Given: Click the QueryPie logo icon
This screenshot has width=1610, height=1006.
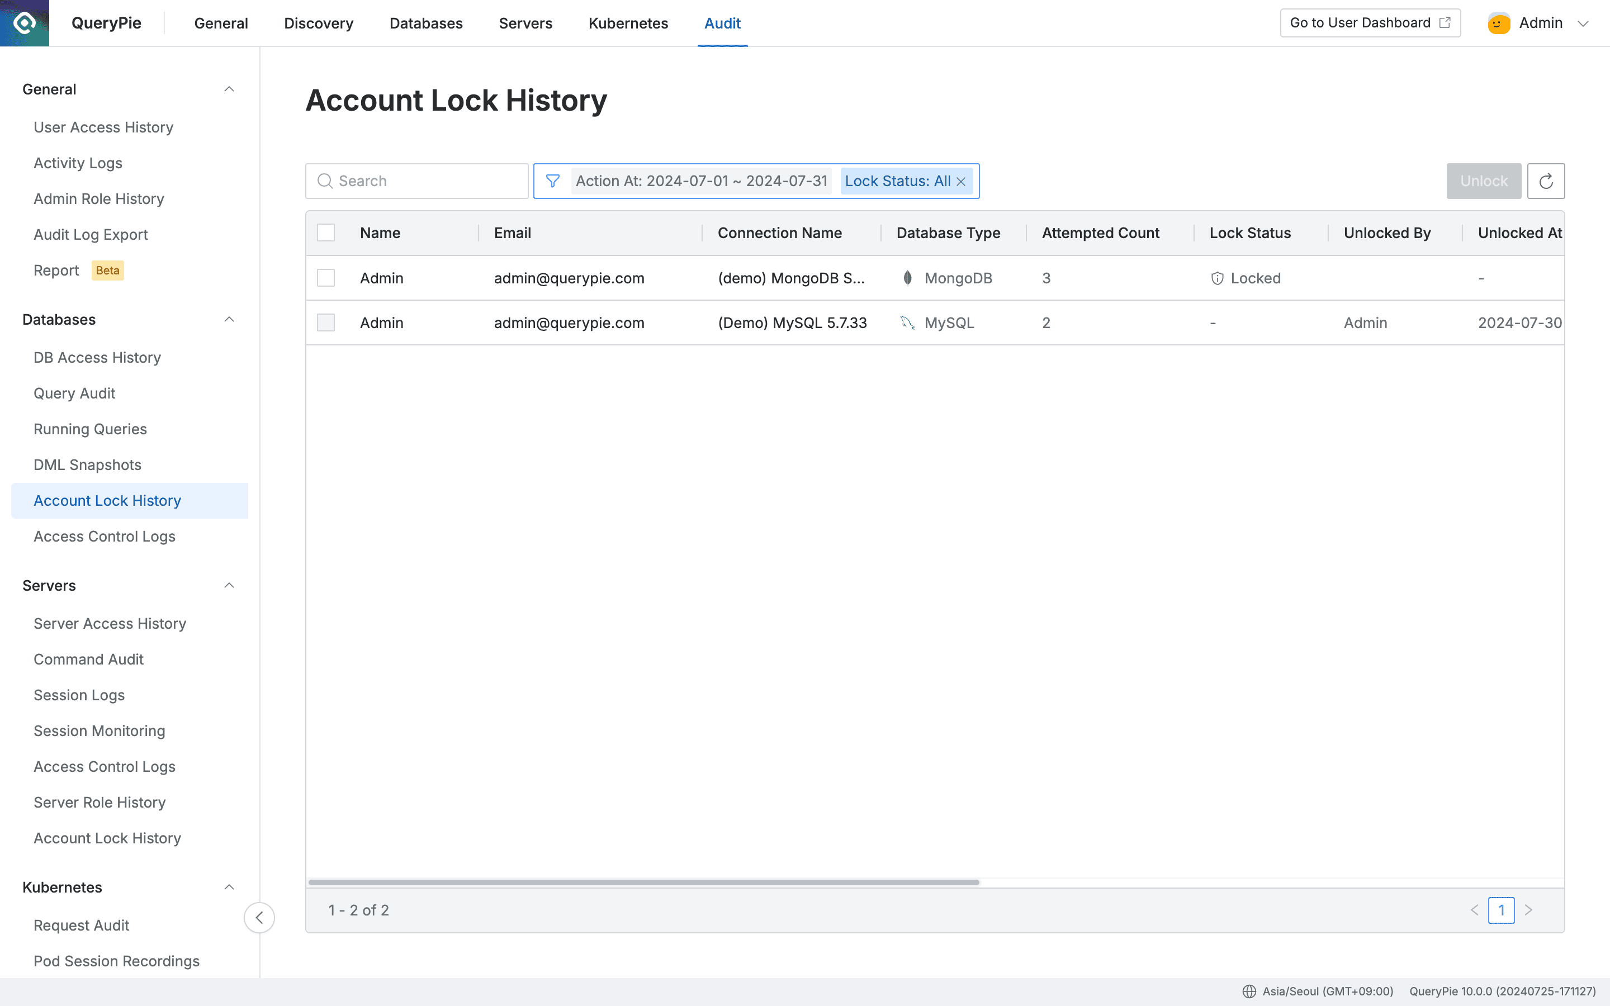Looking at the screenshot, I should point(25,22).
